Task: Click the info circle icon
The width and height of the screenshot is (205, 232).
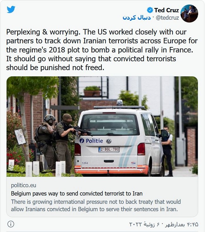Action: coord(11,224)
